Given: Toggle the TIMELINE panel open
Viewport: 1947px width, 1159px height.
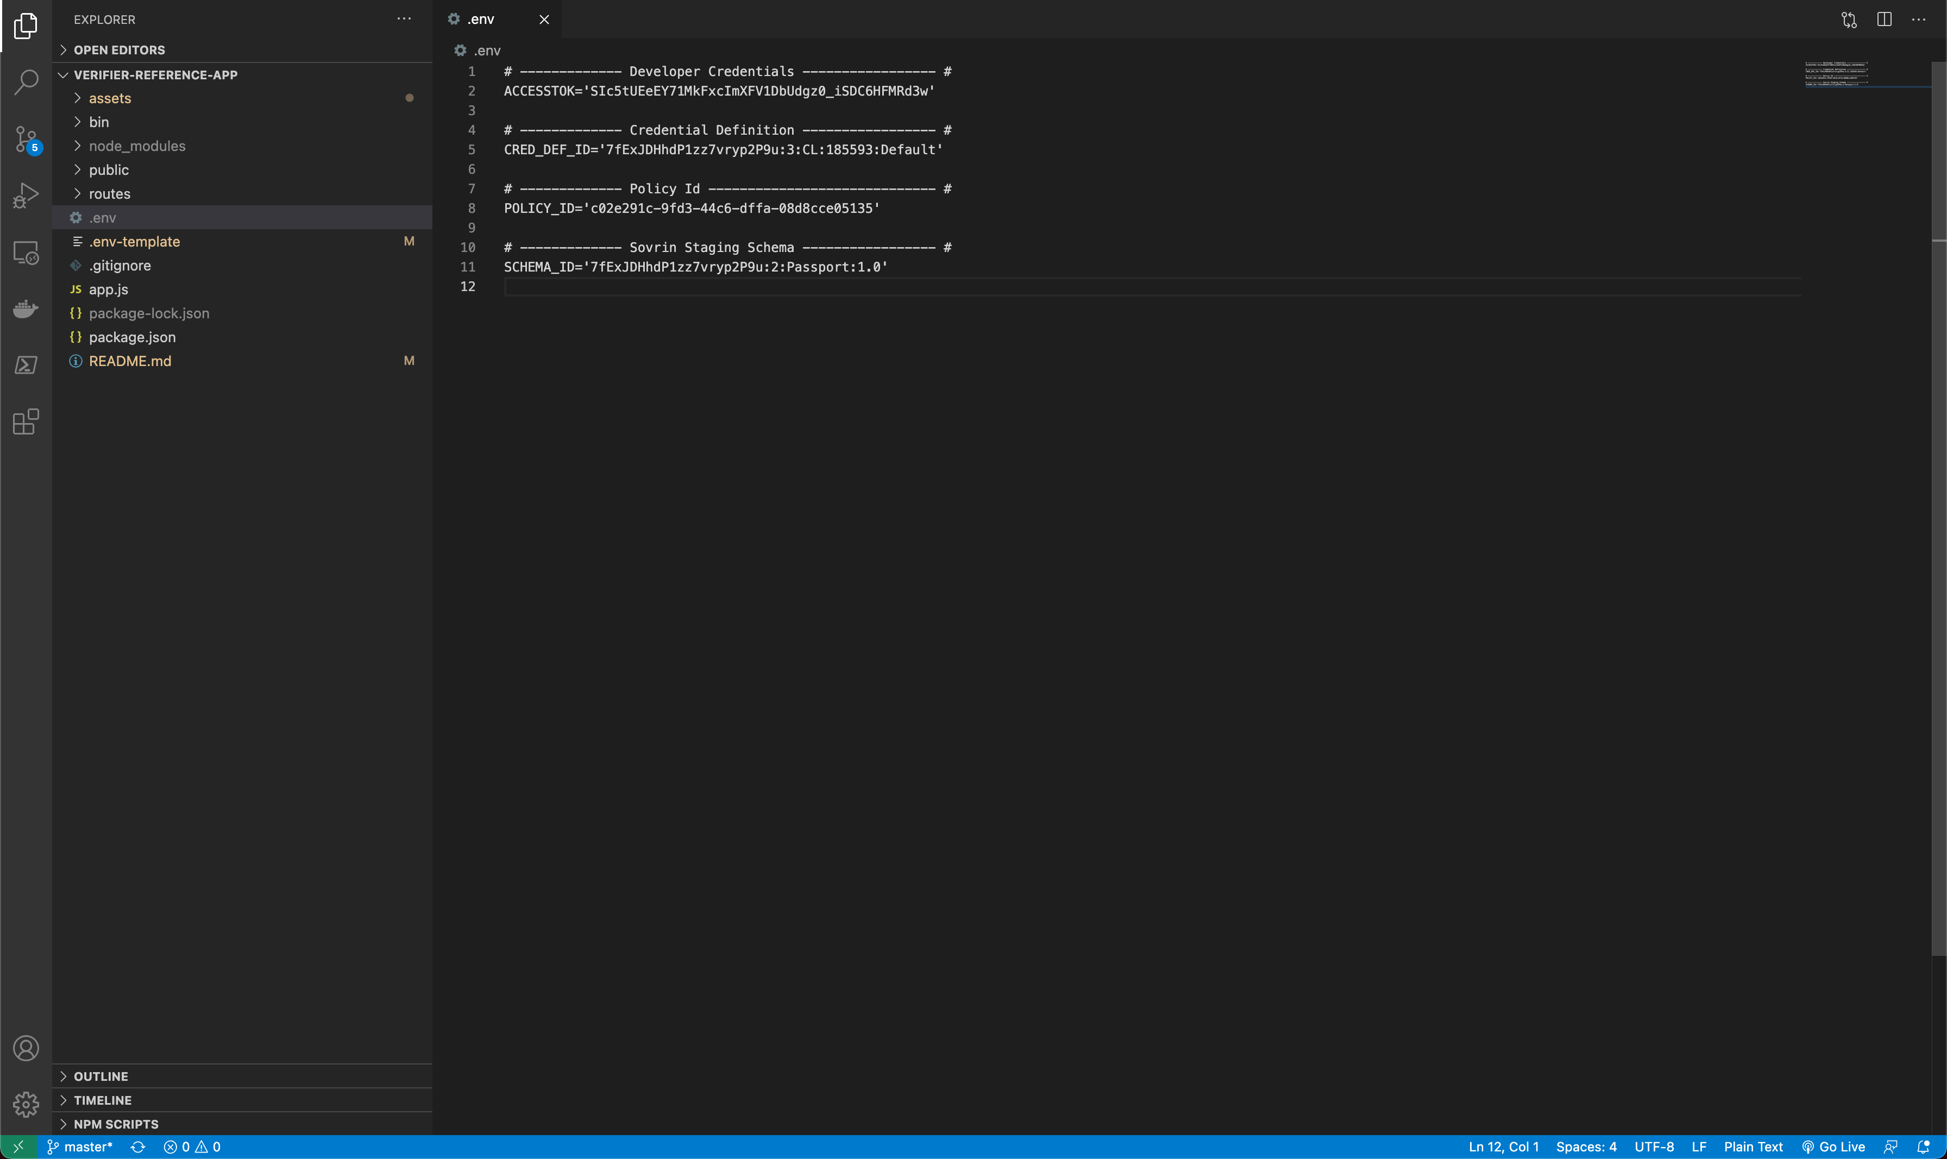Looking at the screenshot, I should (x=104, y=1100).
